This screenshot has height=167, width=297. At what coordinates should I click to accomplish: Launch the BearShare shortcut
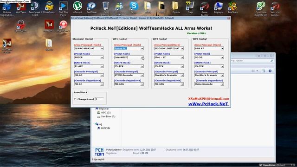pos(232,7)
